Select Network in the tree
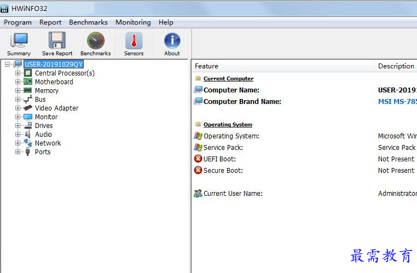The width and height of the screenshot is (417, 273). coord(48,143)
